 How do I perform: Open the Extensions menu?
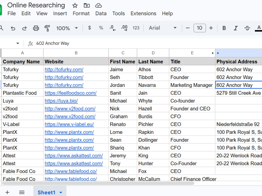coord(143,13)
